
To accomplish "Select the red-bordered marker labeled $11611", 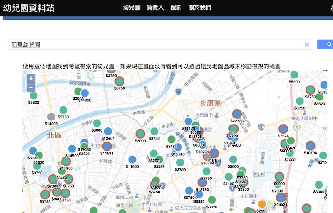I will [x=107, y=146].
